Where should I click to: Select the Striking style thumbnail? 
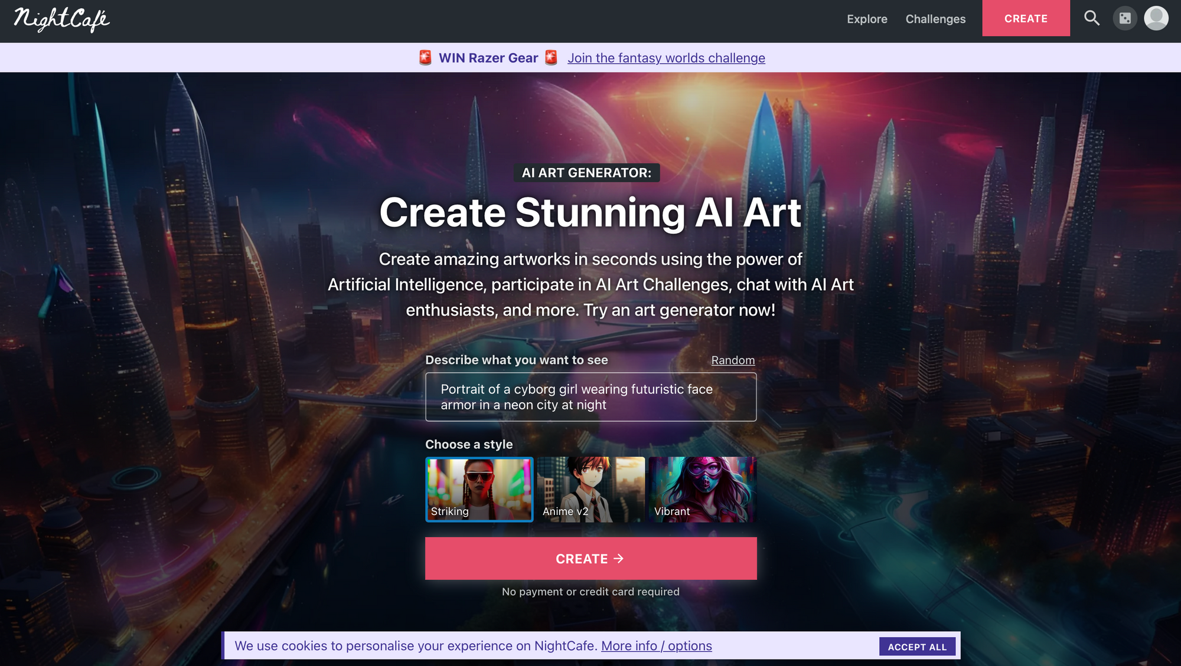(479, 489)
